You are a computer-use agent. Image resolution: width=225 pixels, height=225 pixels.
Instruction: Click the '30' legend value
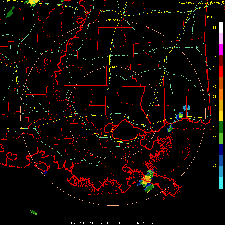pos(215,116)
